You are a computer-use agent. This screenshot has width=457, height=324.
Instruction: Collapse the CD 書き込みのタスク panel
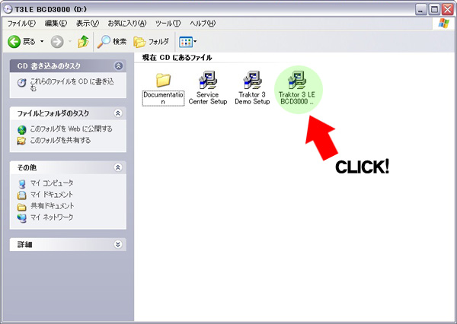[118, 66]
